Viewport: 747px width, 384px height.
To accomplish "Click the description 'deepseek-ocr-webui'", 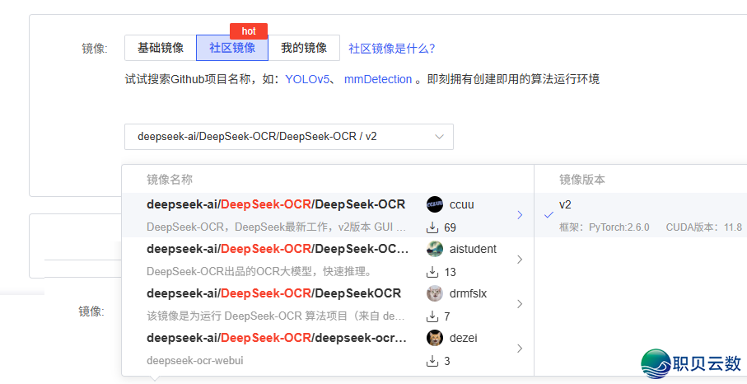I will pos(195,361).
